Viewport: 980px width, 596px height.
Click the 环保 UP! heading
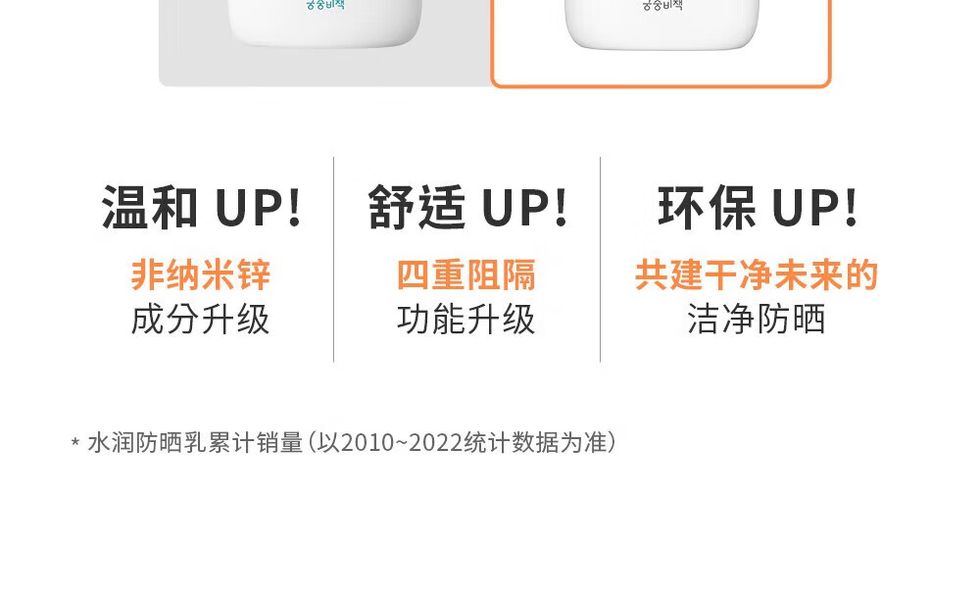click(x=758, y=207)
